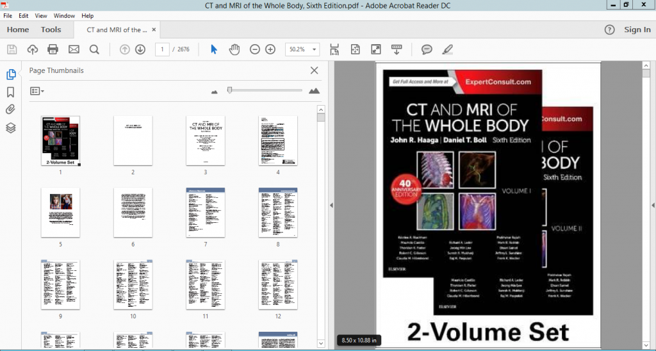The height and width of the screenshot is (351, 656).
Task: Switch to the Tools tab
Action: coord(51,29)
